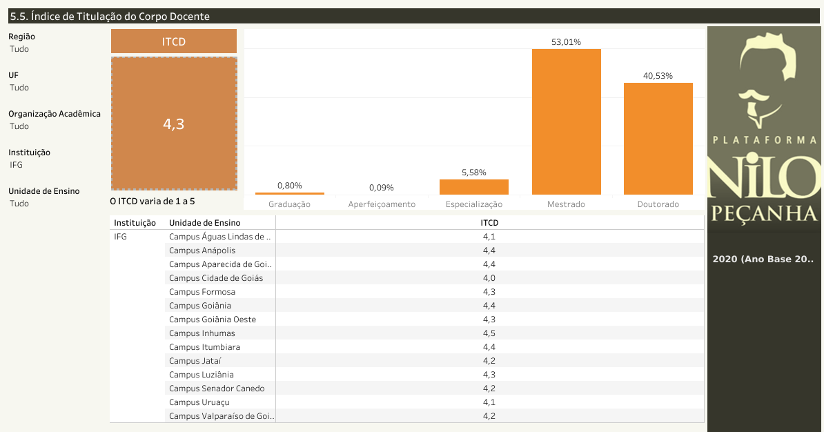The width and height of the screenshot is (824, 432).
Task: Click the Nilo Peçanha portrait logo
Action: pyautogui.click(x=765, y=83)
